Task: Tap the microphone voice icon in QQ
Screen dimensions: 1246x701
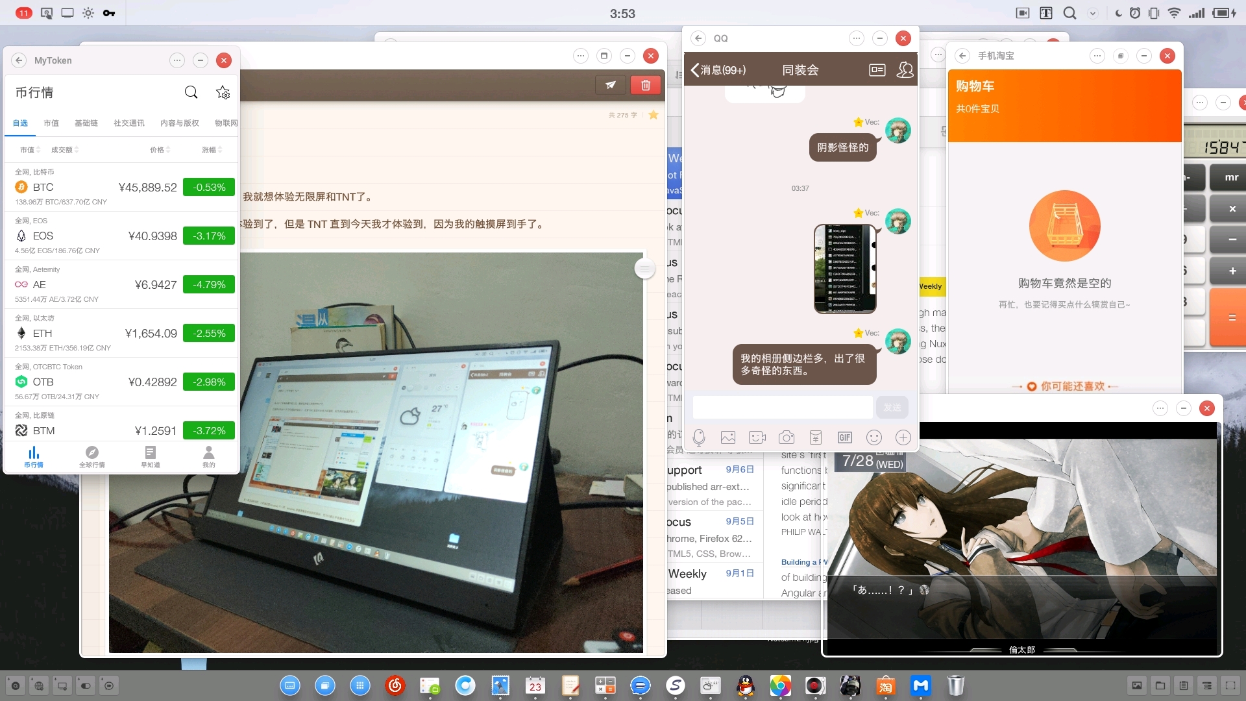Action: [x=699, y=437]
